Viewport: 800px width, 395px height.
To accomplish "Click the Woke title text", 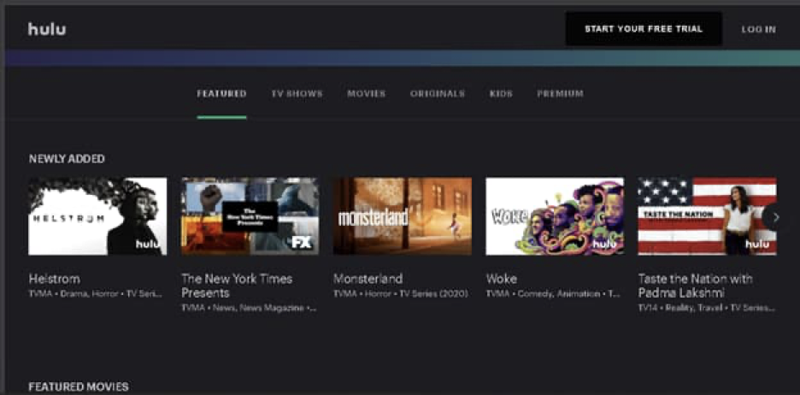I will pyautogui.click(x=501, y=280).
